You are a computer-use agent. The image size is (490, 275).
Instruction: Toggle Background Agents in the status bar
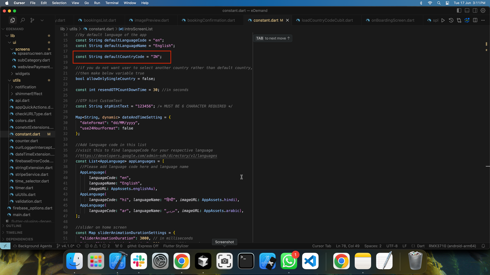[x=33, y=246]
